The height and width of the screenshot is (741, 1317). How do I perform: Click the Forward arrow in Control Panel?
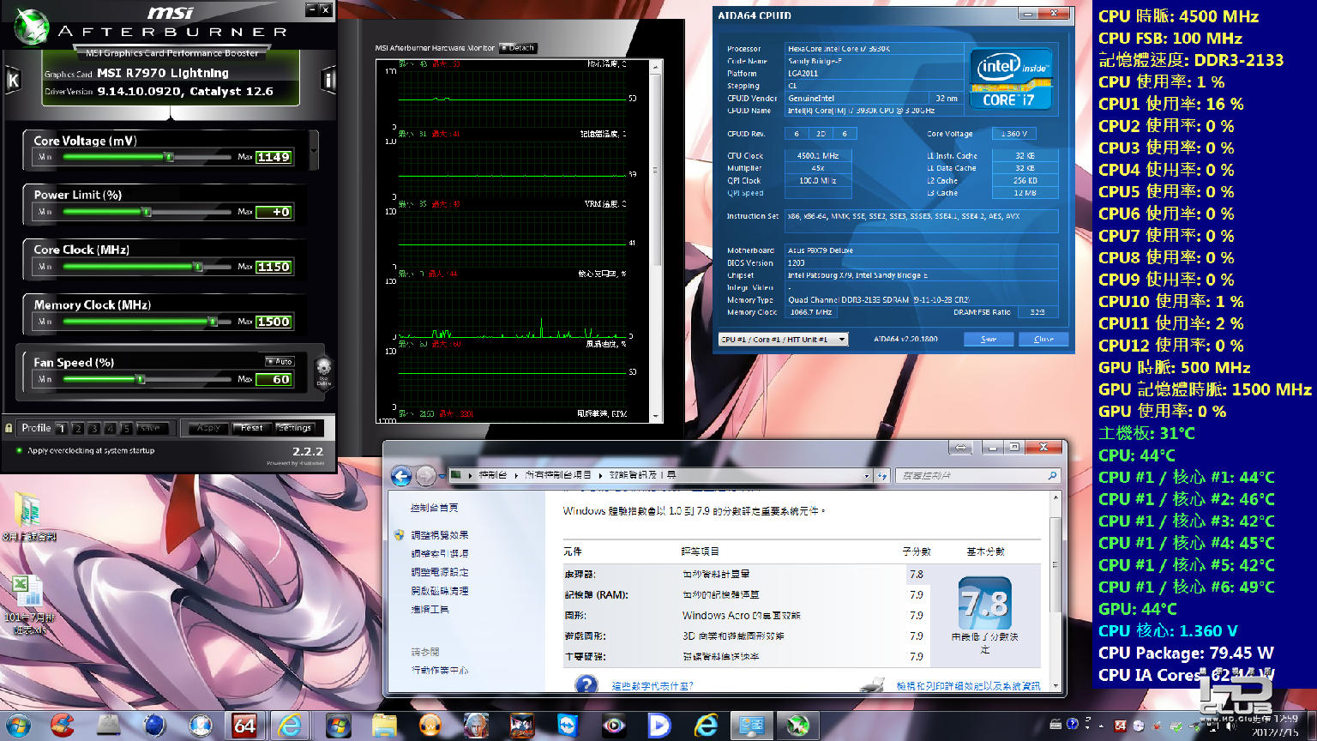426,475
